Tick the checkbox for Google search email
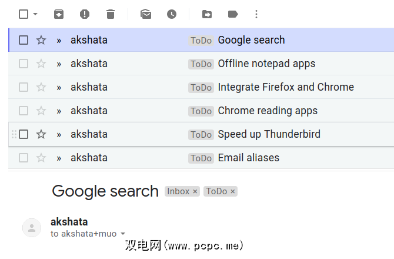Image resolution: width=394 pixels, height=259 pixels. (x=24, y=40)
